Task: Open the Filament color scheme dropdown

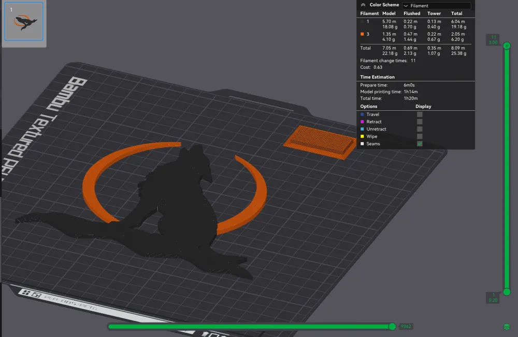Action: point(436,6)
